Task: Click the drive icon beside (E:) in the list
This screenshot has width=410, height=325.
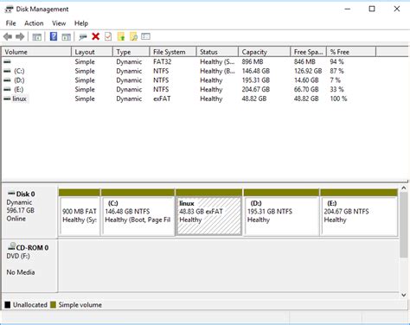Action: click(x=7, y=90)
